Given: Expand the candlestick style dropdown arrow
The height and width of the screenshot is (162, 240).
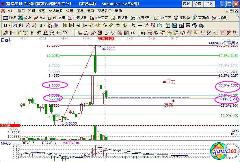Looking at the screenshot, I should tap(45, 25).
